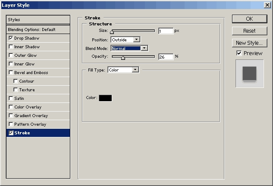Open the Outer Glow settings label
This screenshot has height=186, width=273.
point(25,55)
